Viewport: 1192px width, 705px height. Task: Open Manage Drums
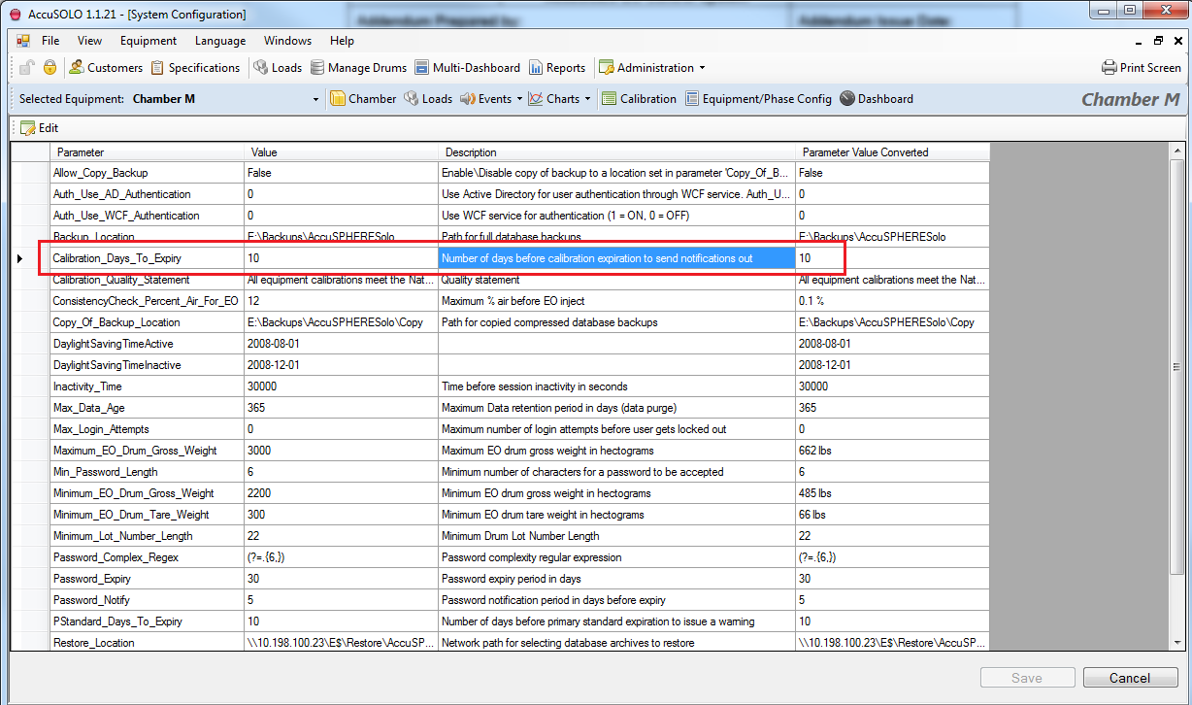click(x=358, y=68)
